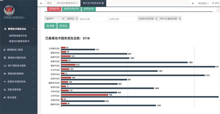Click the chart value label 993

tap(129, 54)
